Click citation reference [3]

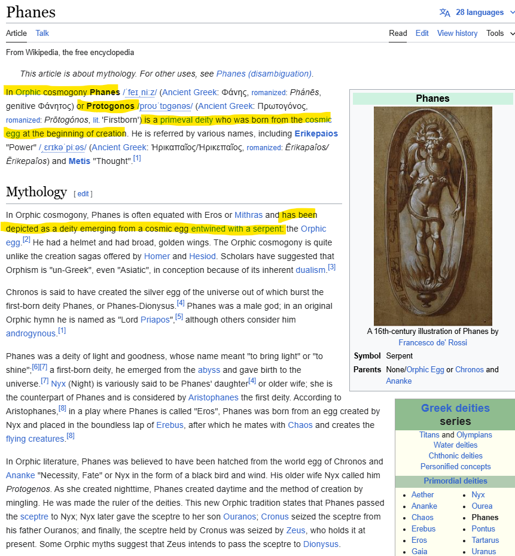(x=331, y=267)
